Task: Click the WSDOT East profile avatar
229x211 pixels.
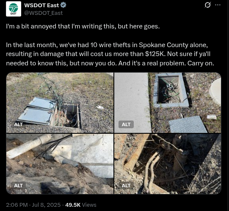Action: [x=14, y=9]
